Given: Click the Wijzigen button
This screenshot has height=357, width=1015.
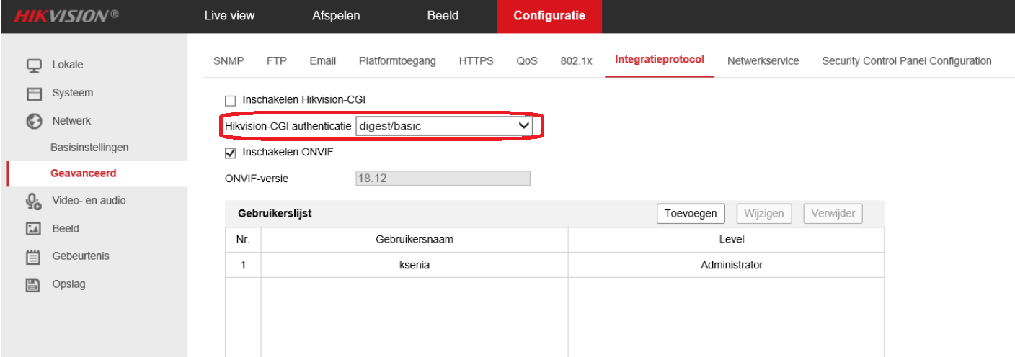Looking at the screenshot, I should pos(764,213).
